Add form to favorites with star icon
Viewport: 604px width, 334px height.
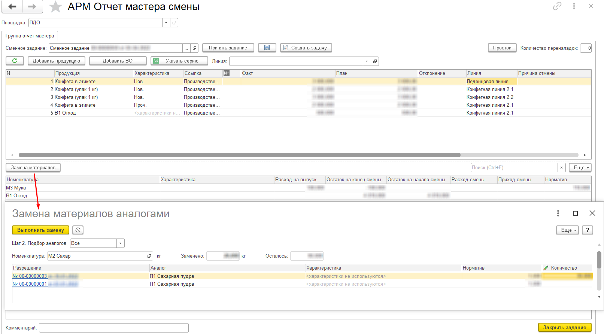[55, 7]
